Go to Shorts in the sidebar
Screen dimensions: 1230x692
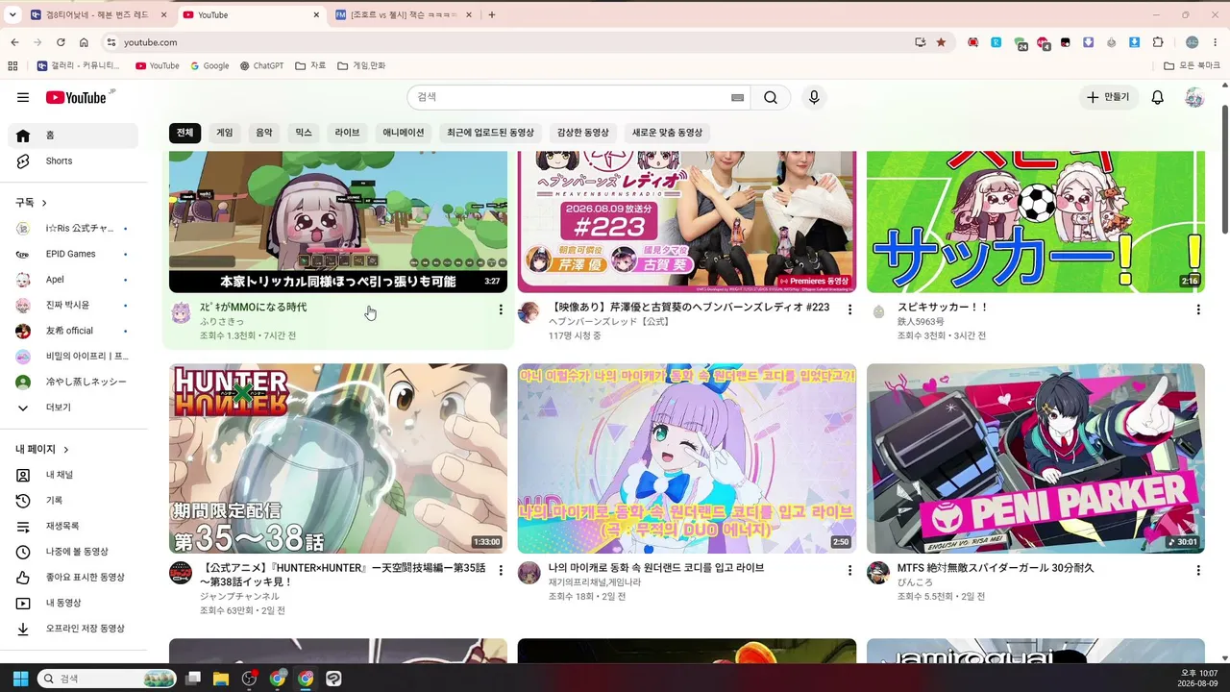[73, 161]
